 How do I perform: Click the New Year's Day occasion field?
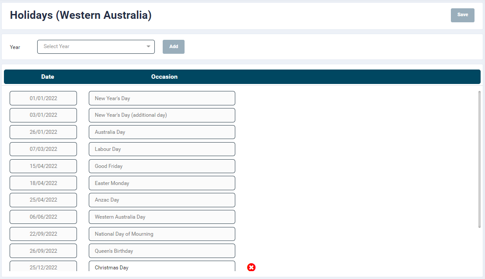click(x=162, y=98)
